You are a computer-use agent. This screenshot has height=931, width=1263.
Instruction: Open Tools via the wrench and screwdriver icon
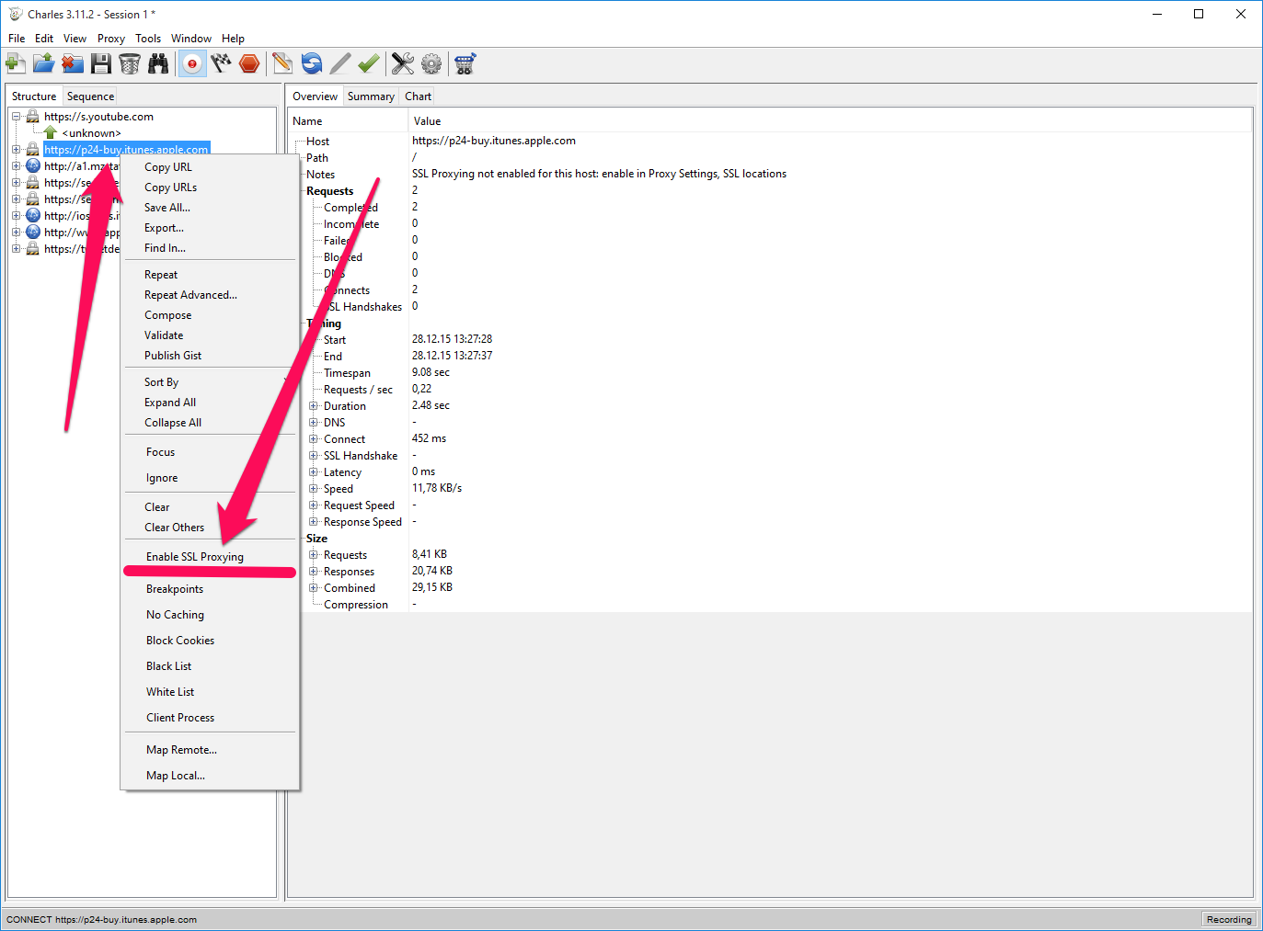(402, 63)
